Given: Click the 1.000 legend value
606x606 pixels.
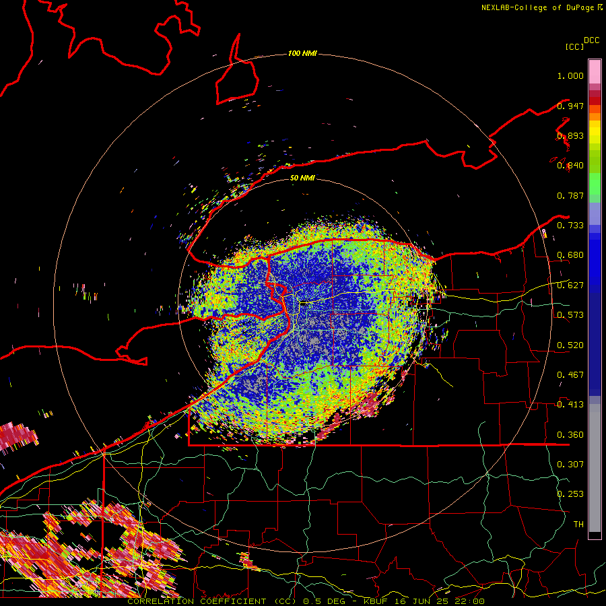Looking at the screenshot, I should pos(570,75).
